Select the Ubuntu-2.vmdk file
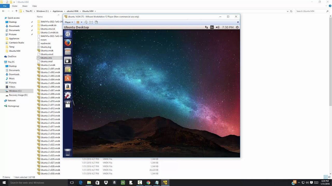This screenshot has height=186, width=332. pos(48,65)
